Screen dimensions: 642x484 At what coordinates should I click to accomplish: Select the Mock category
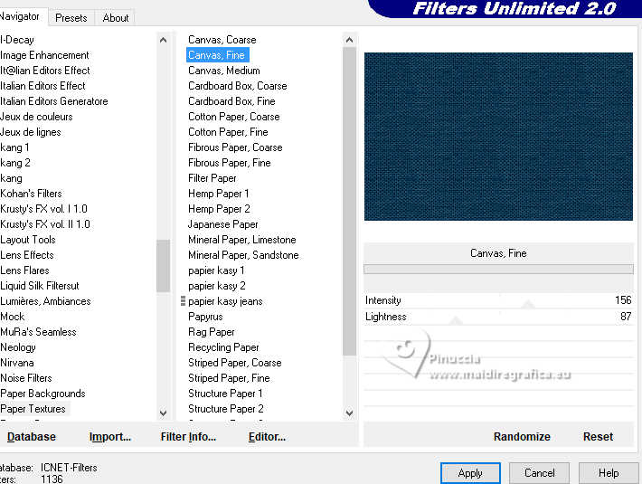point(13,317)
